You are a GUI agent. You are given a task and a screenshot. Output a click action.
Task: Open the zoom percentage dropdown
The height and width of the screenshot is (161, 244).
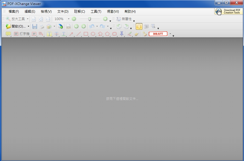(x=69, y=19)
